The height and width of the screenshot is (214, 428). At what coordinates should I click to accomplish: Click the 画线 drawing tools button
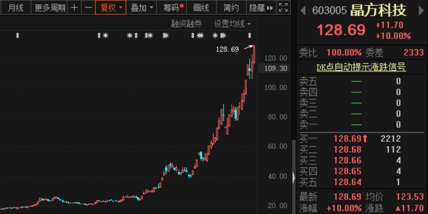[201, 8]
